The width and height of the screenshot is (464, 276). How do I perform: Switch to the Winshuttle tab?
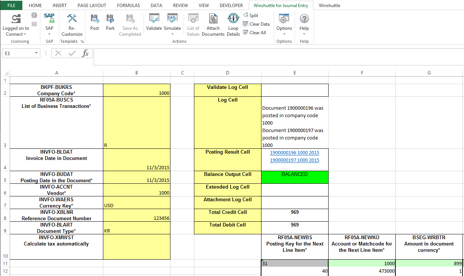329,5
